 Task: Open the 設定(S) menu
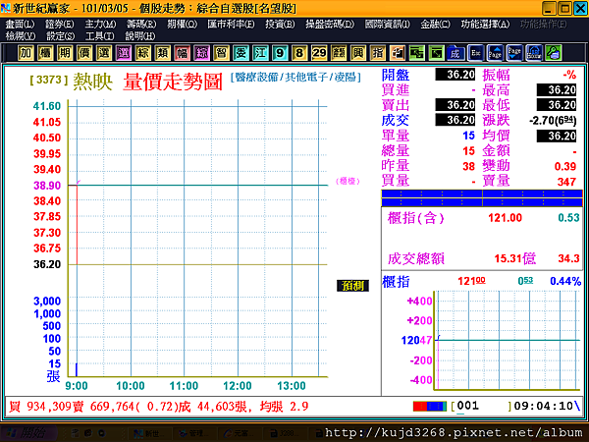click(61, 36)
